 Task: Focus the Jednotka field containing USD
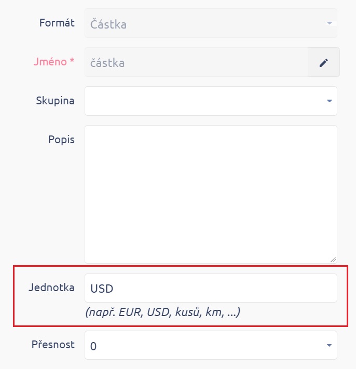click(211, 288)
